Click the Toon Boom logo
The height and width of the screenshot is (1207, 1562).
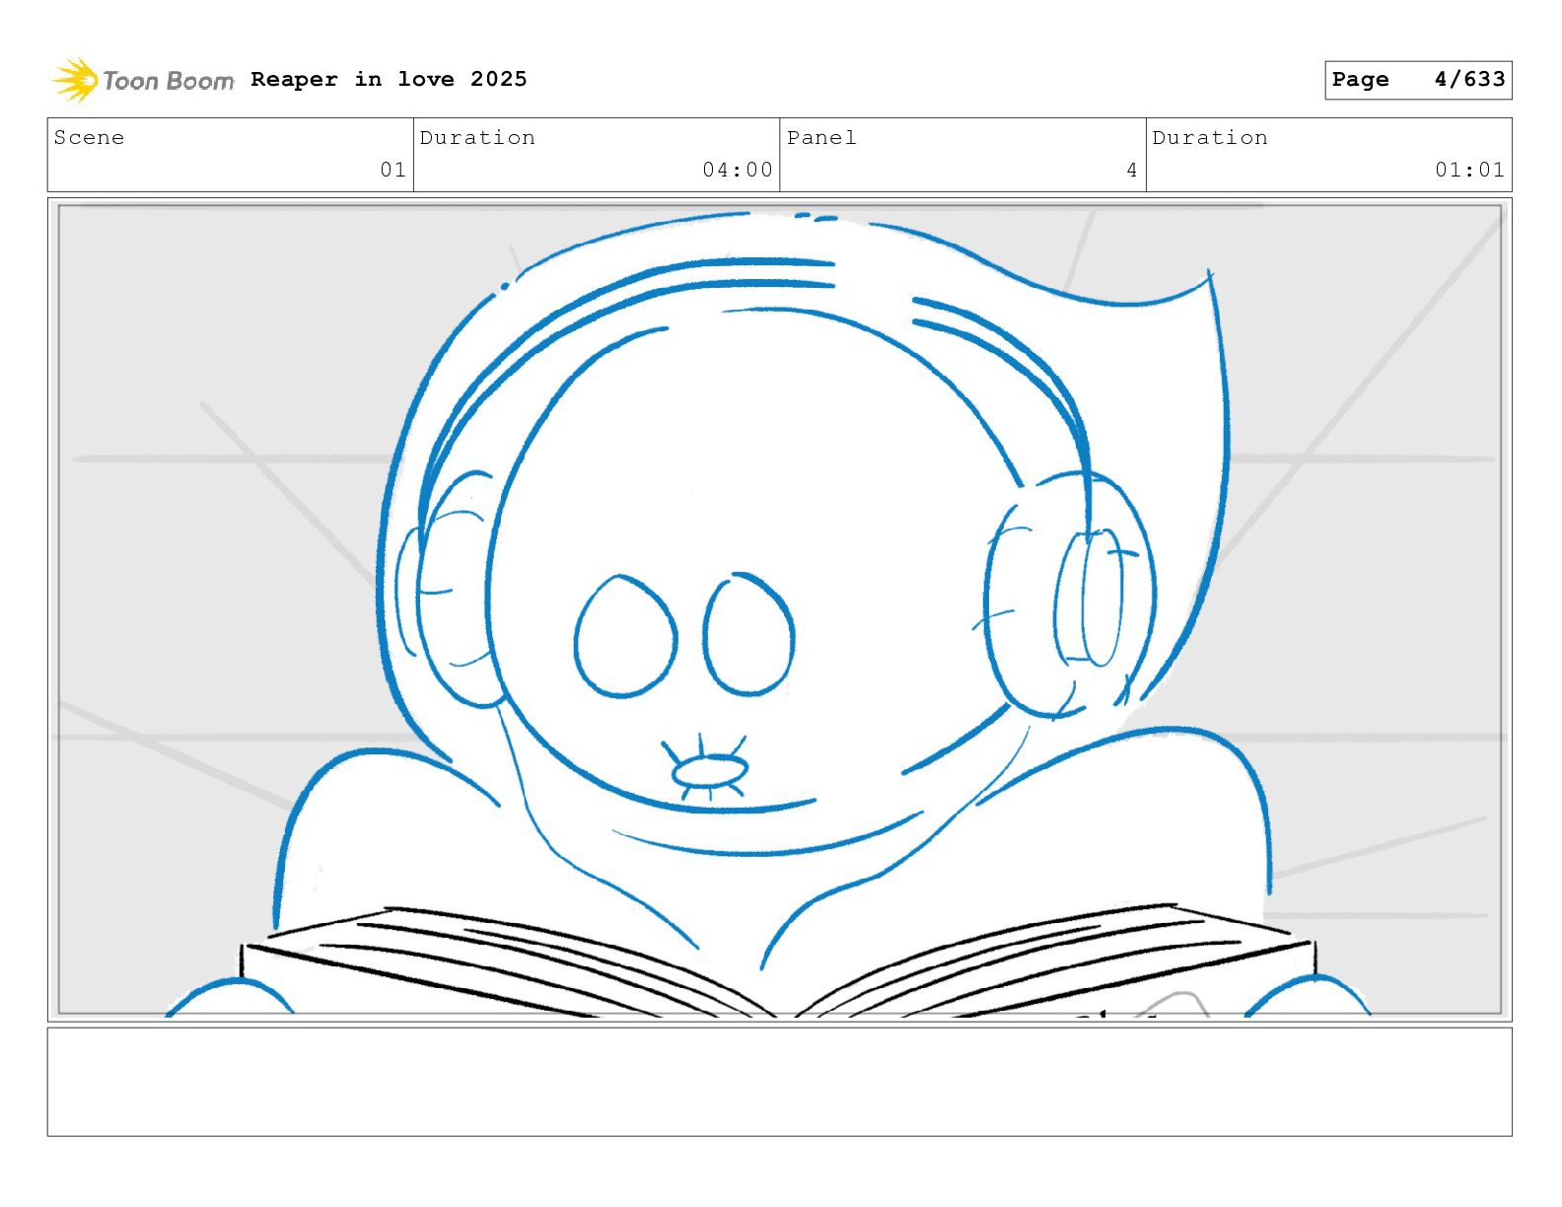(x=143, y=80)
